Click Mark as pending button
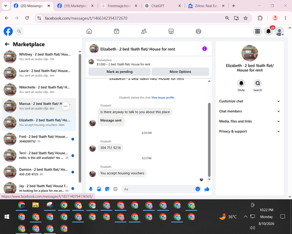Viewport: 292px width, 234px height. (120, 72)
